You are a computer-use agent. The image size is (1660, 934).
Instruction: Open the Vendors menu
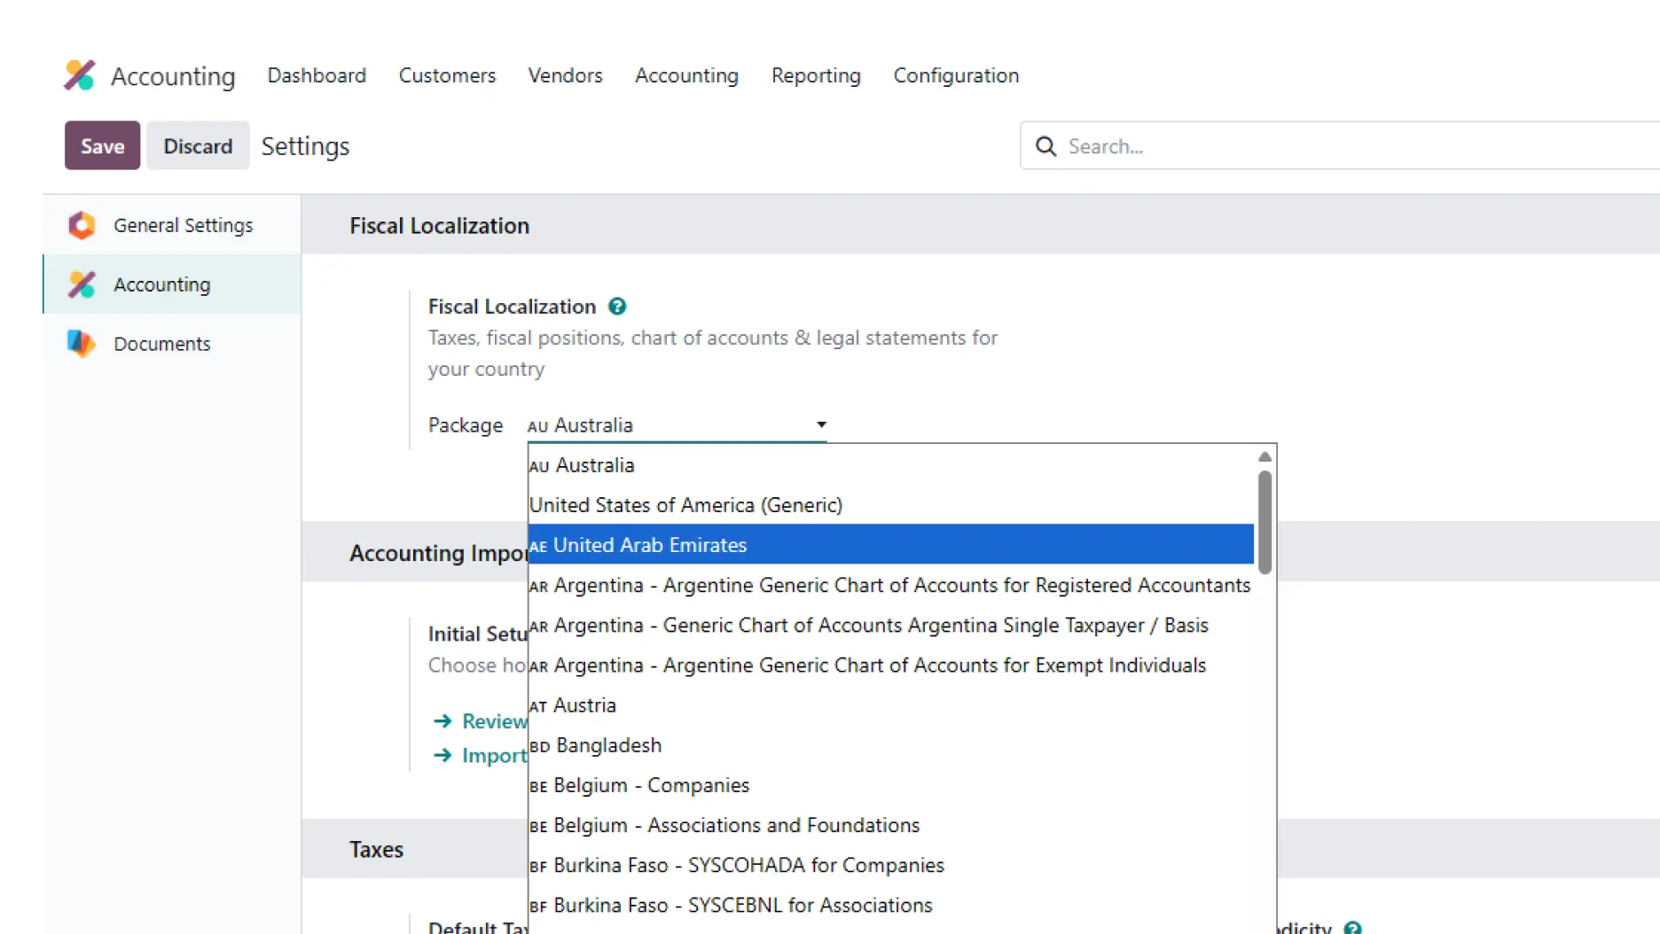(565, 75)
